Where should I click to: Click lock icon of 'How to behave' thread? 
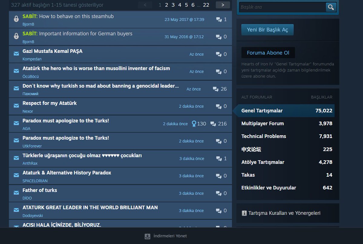pyautogui.click(x=16, y=19)
